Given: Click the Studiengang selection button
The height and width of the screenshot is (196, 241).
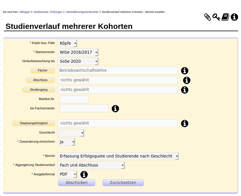Looking at the screenshot, I should pyautogui.click(x=39, y=90).
